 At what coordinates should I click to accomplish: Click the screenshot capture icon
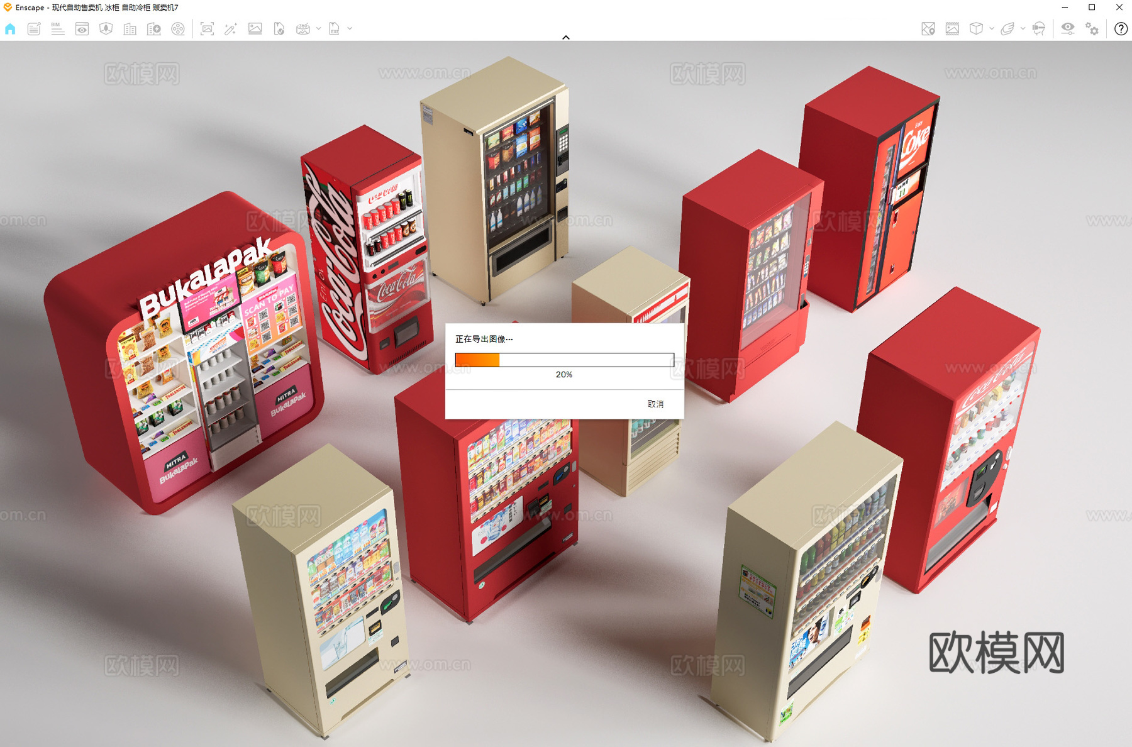click(207, 29)
